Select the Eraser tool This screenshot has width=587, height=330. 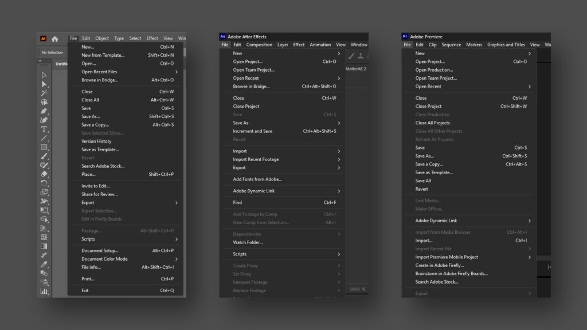44,174
